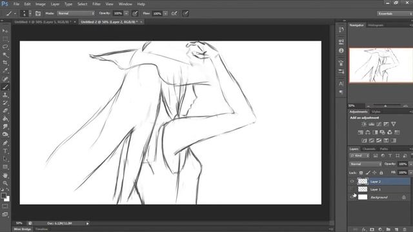Select the Zoom tool
Image resolution: width=413 pixels, height=232 pixels.
[x=5, y=183]
